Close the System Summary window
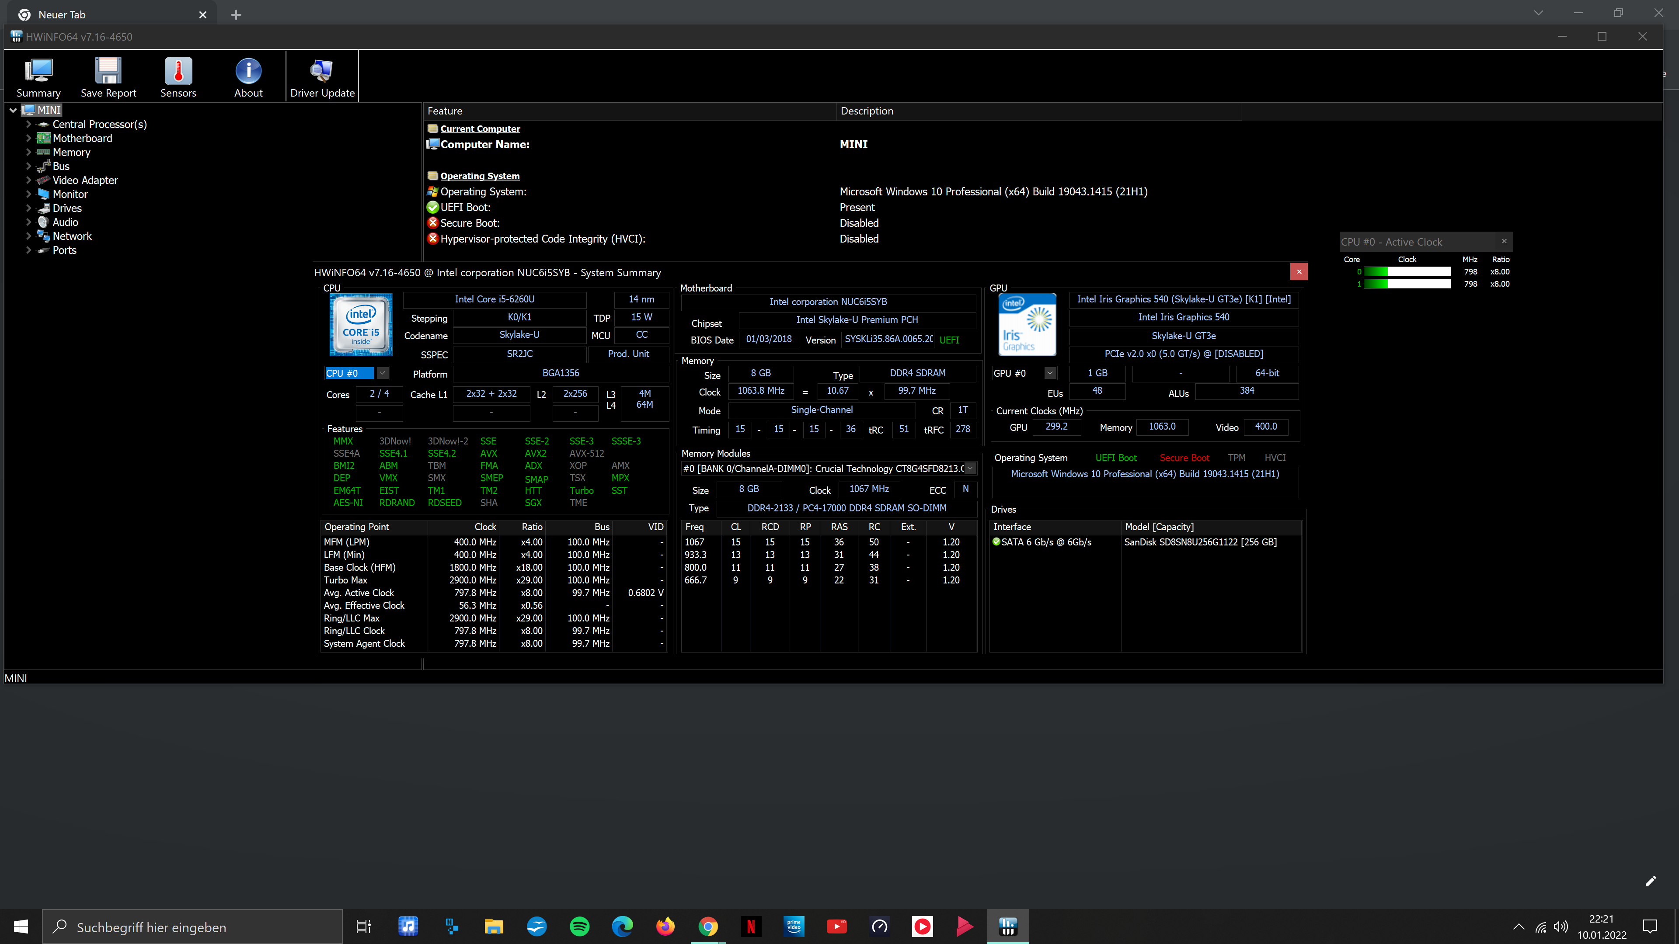This screenshot has width=1679, height=944. click(1298, 272)
